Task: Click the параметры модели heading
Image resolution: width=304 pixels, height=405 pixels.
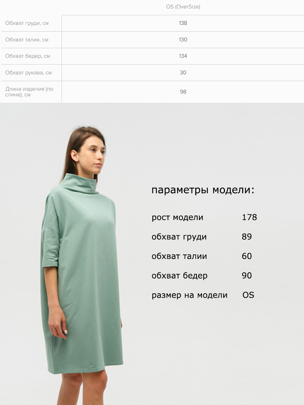Action: tap(203, 190)
